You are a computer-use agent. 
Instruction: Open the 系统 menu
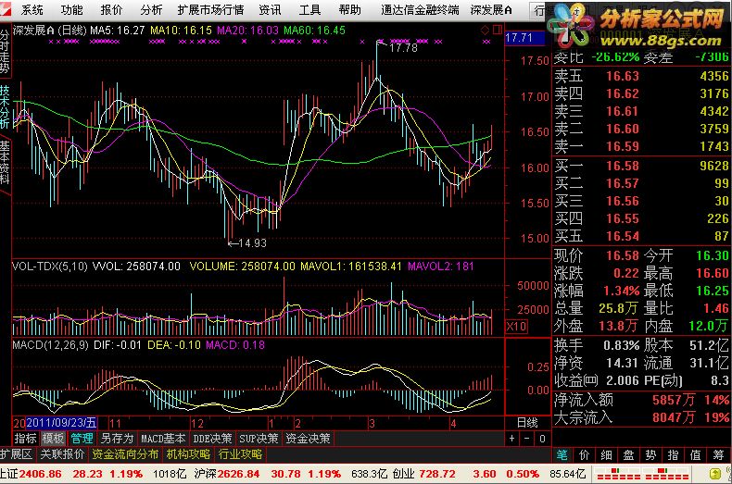pos(32,9)
